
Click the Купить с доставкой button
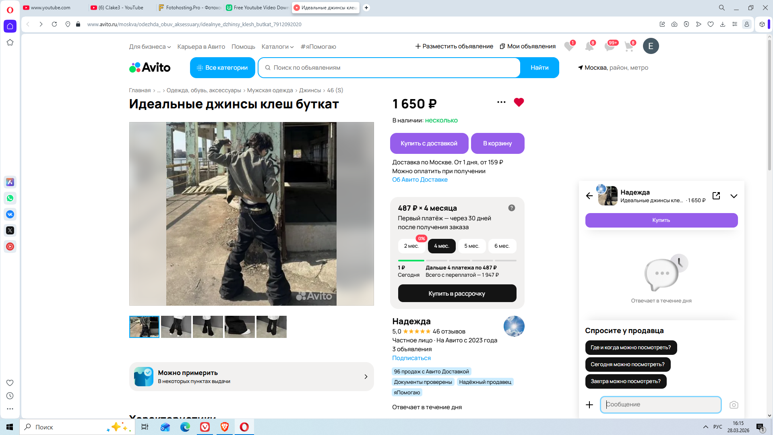coord(429,143)
